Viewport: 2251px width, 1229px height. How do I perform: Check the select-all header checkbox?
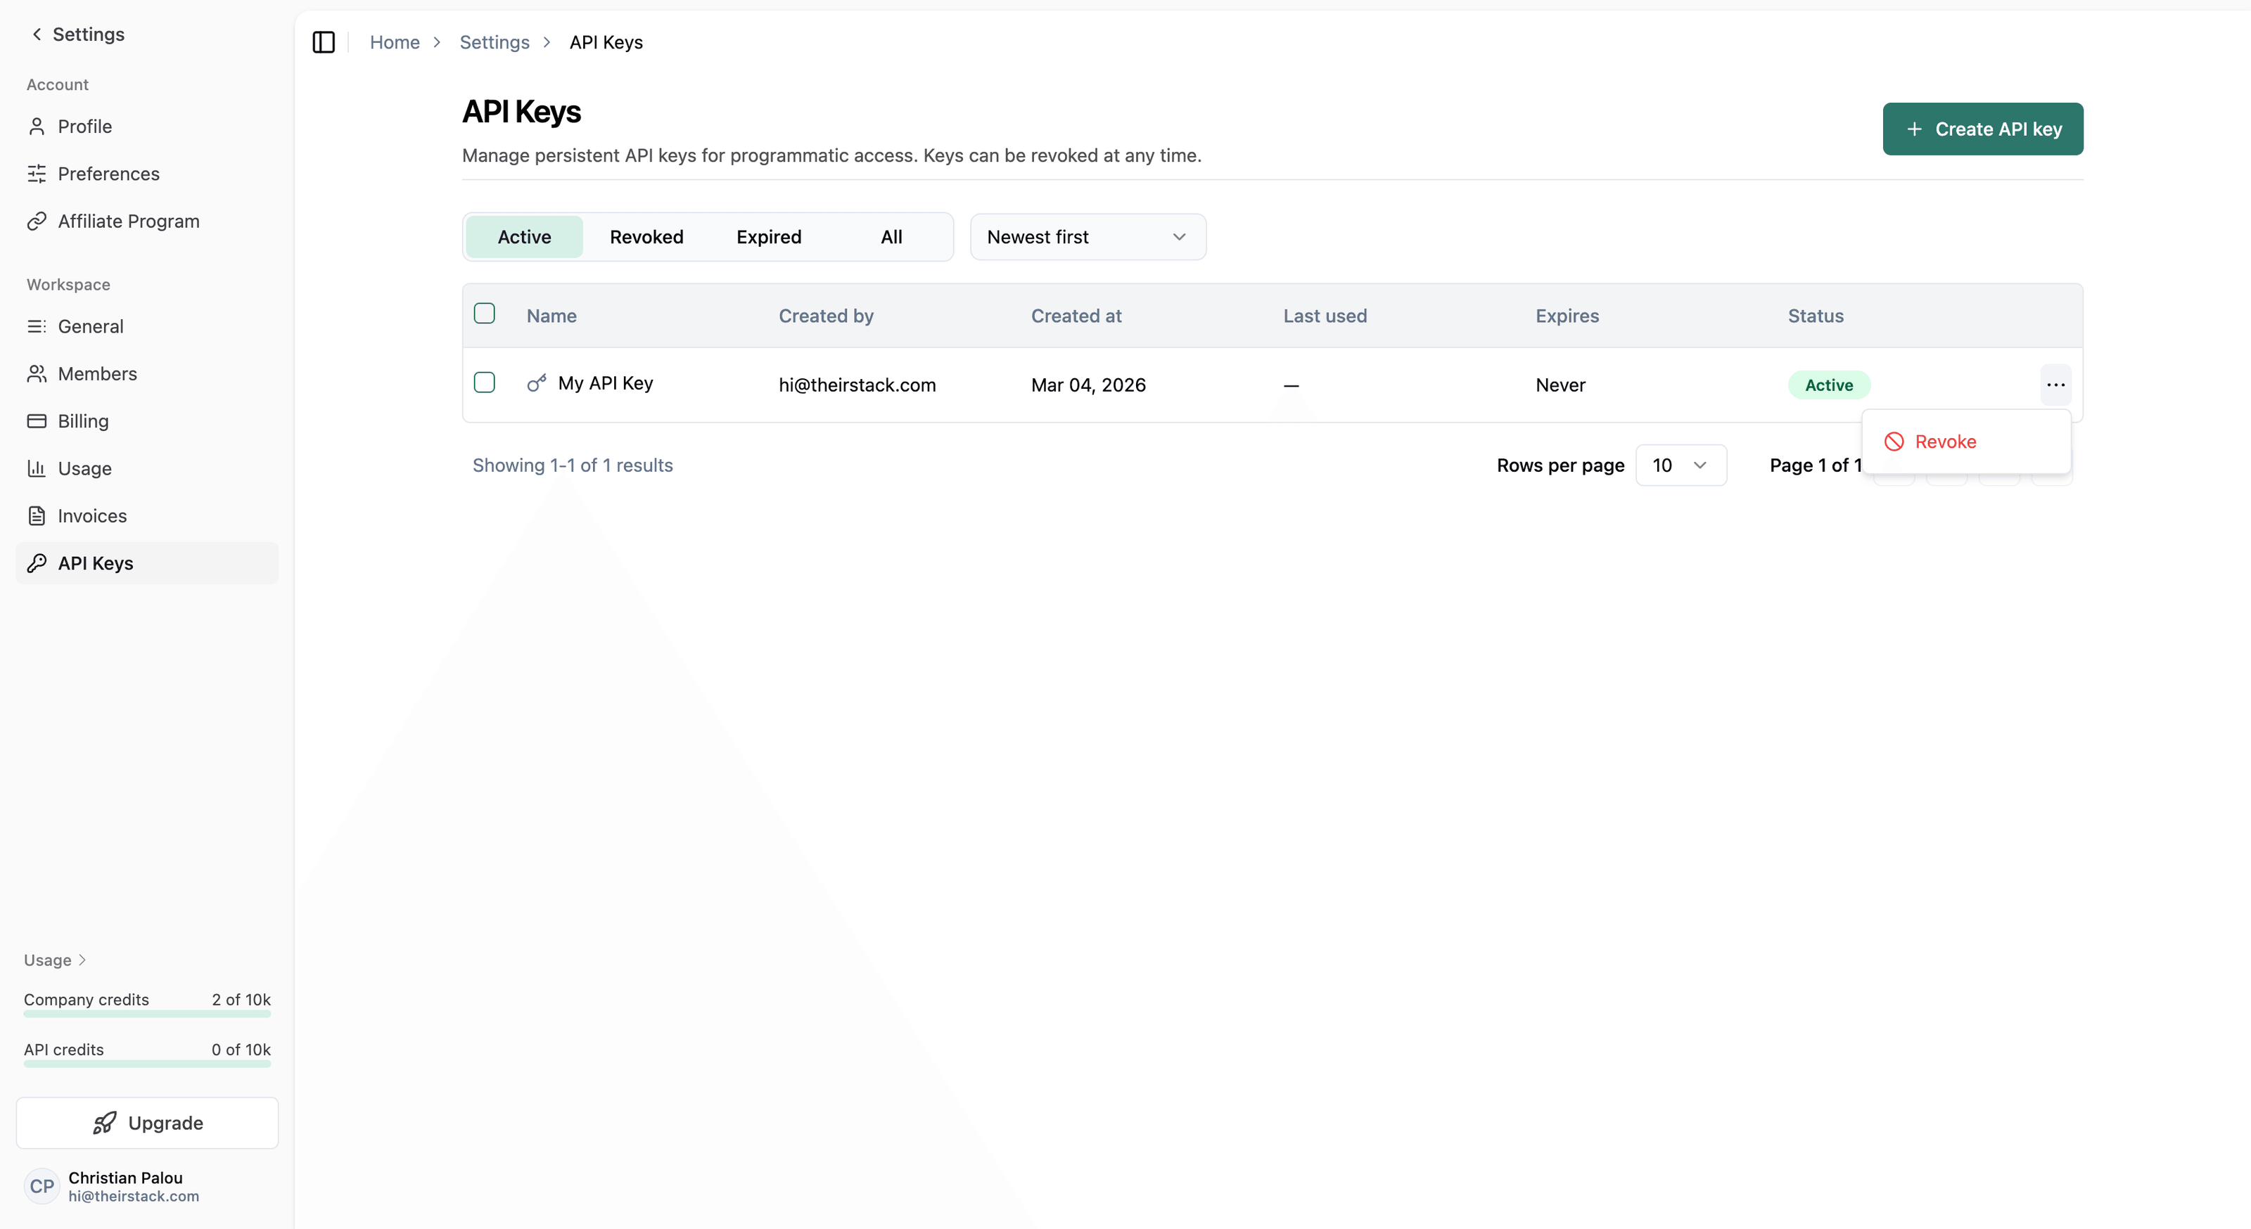tap(484, 314)
